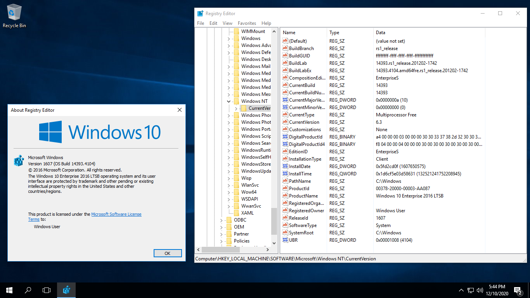Viewport: 530px width, 298px height.
Task: Expand the Windows Search tree node
Action: pos(229,143)
